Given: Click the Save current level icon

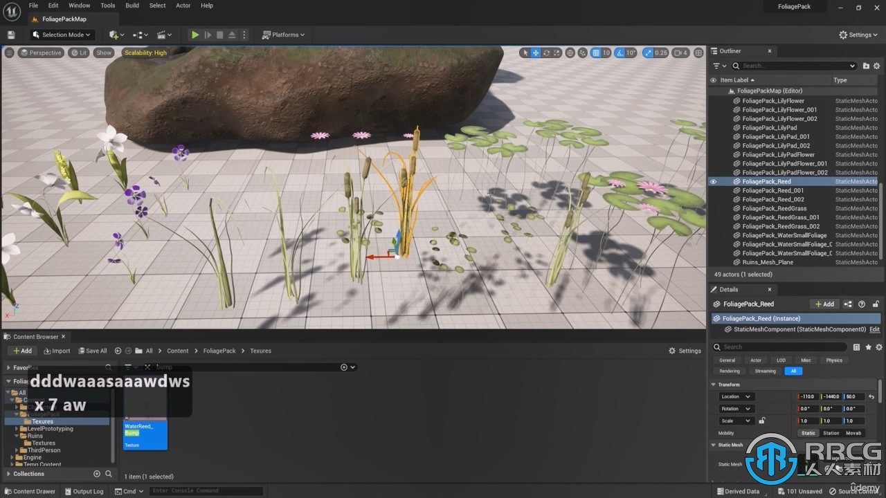Looking at the screenshot, I should [x=11, y=35].
